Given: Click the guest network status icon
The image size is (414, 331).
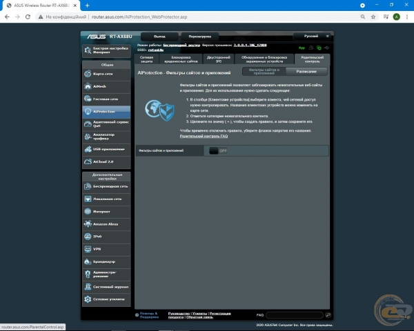Looking at the screenshot, I should (x=311, y=48).
